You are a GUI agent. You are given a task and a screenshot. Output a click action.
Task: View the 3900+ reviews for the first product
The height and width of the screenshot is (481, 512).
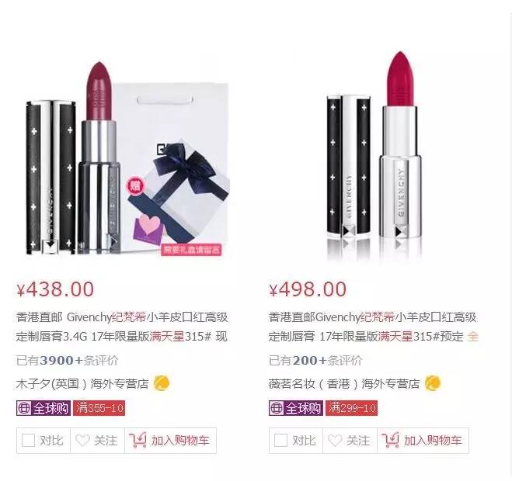[x=68, y=360]
